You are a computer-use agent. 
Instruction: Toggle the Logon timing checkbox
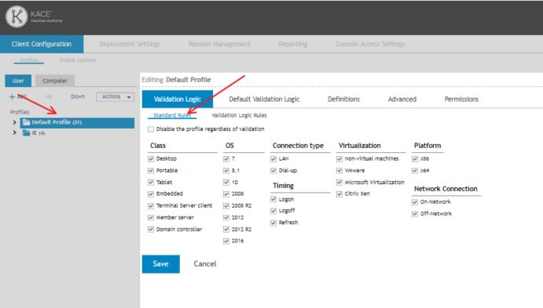tap(273, 199)
